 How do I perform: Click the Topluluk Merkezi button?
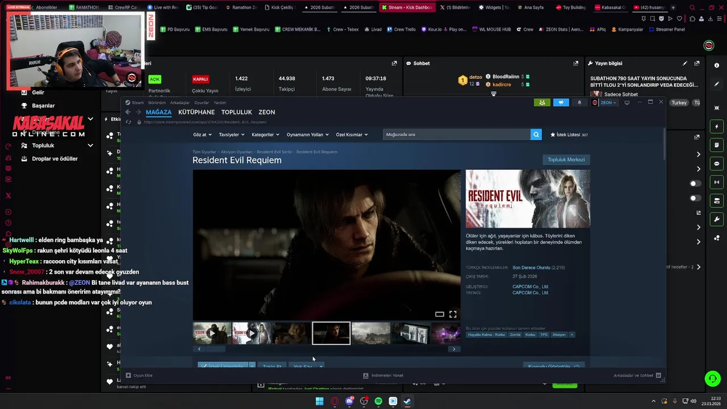566,160
